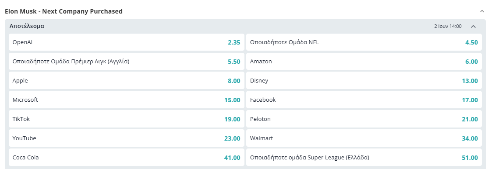488x169 pixels.
Task: Select Disney at odds 13.00
Action: [x=364, y=81]
